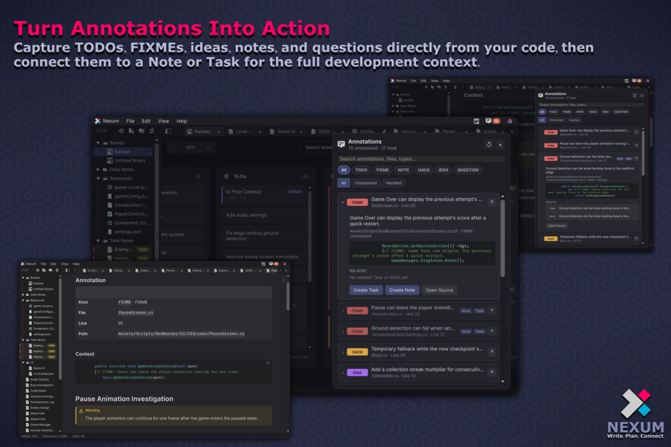
Task: Click the Create Task button
Action: (366, 290)
